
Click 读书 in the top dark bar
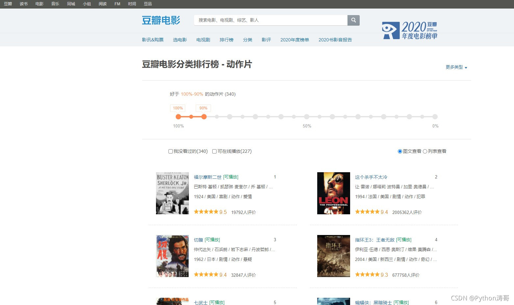coord(24,4)
